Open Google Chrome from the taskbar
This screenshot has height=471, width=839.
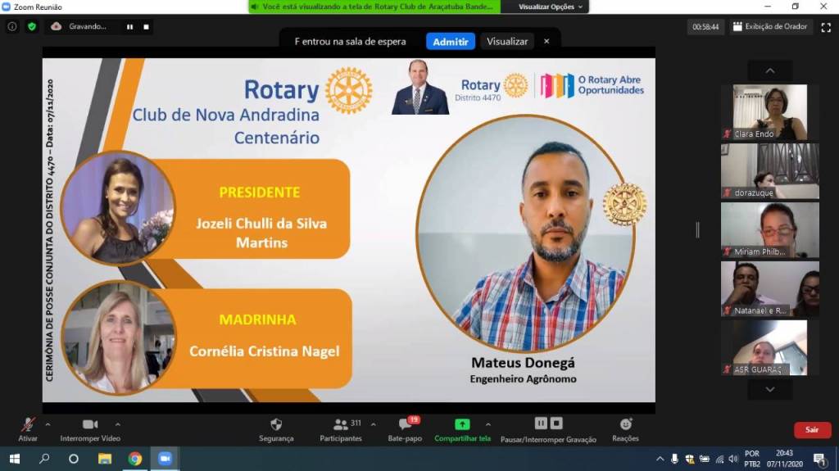click(x=135, y=459)
